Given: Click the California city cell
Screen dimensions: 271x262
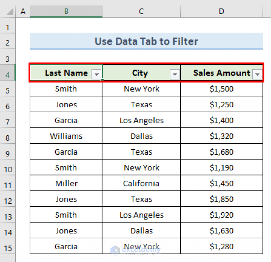Looking at the screenshot, I should click(x=141, y=183).
